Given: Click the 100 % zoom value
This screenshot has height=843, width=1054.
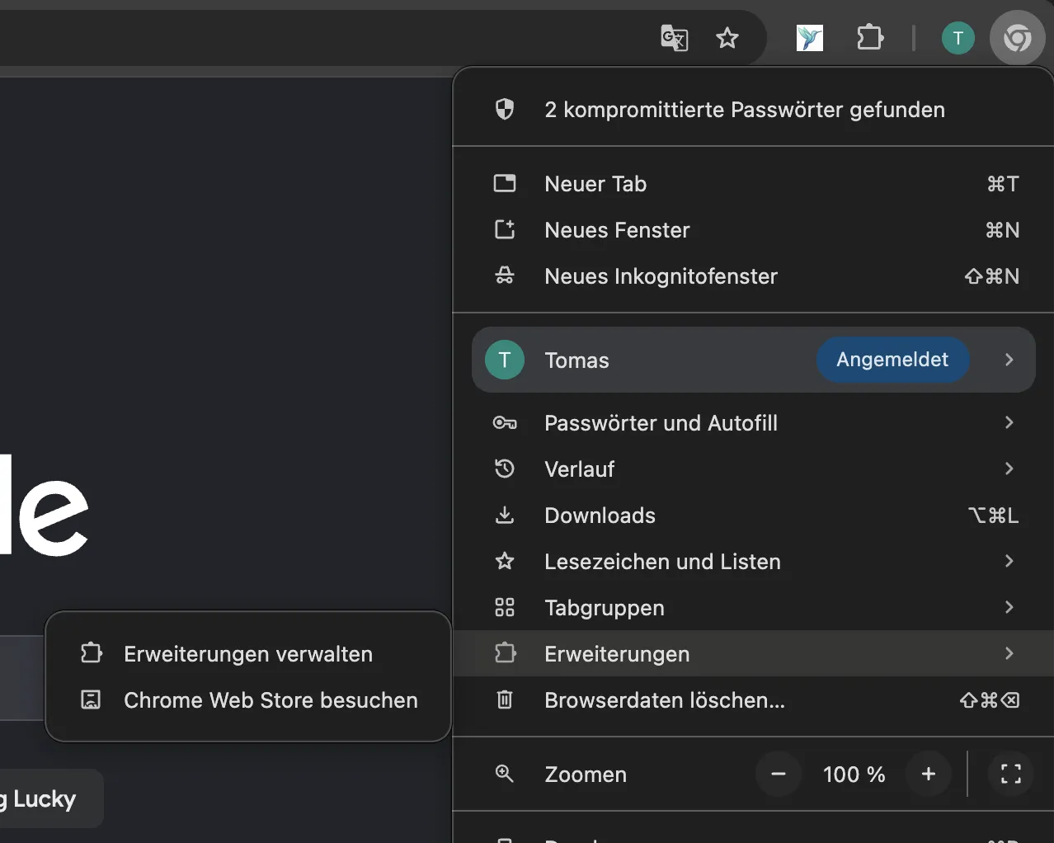Looking at the screenshot, I should click(x=854, y=775).
